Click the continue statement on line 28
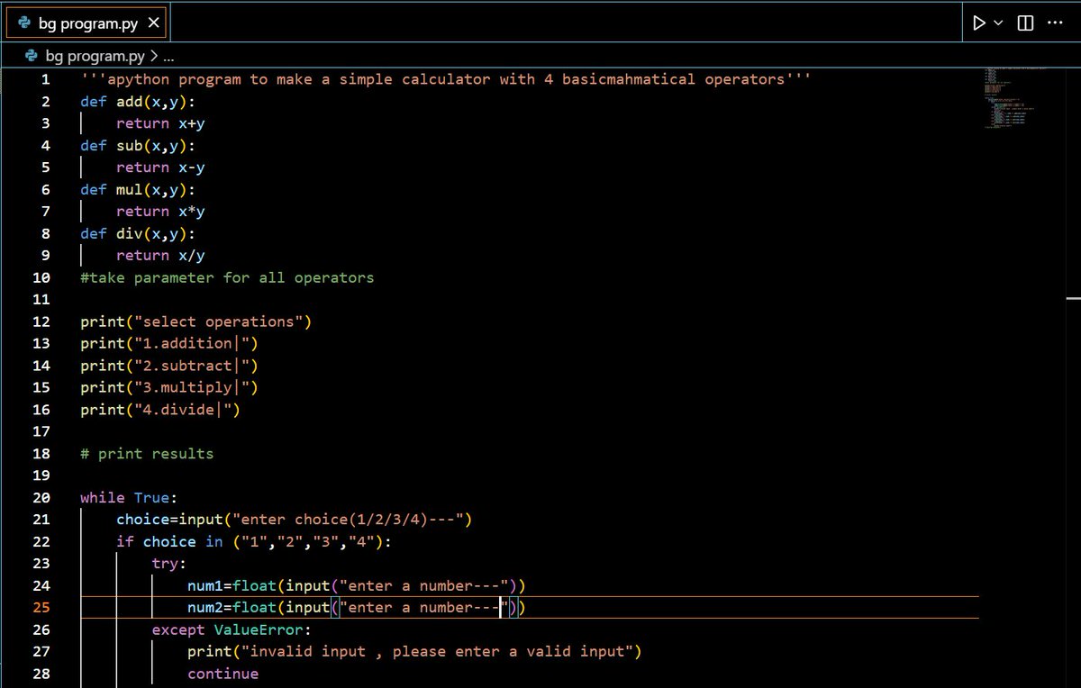Image resolution: width=1081 pixels, height=688 pixels. (223, 673)
